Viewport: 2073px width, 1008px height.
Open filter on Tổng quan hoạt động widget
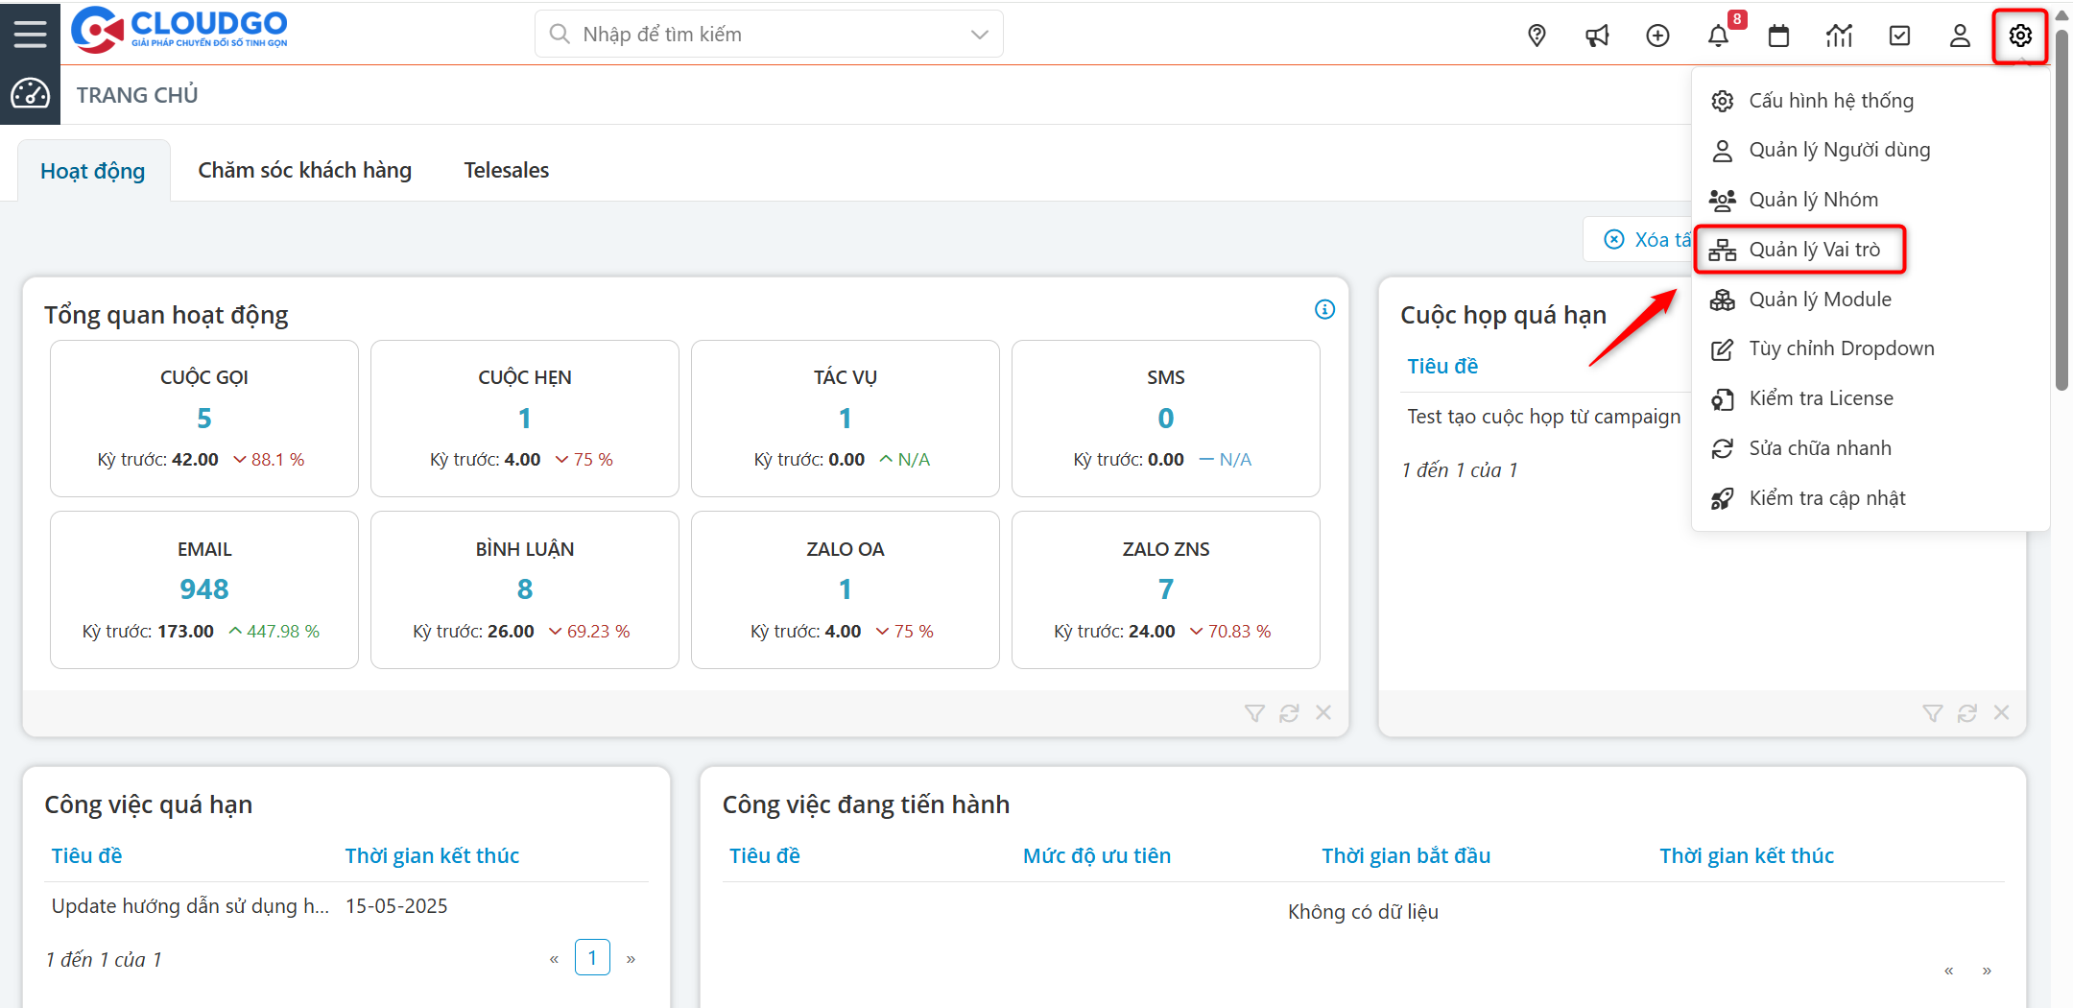tap(1254, 712)
